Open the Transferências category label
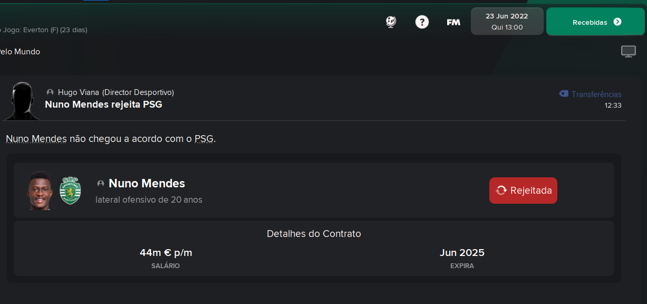647x304 pixels. (x=596, y=94)
